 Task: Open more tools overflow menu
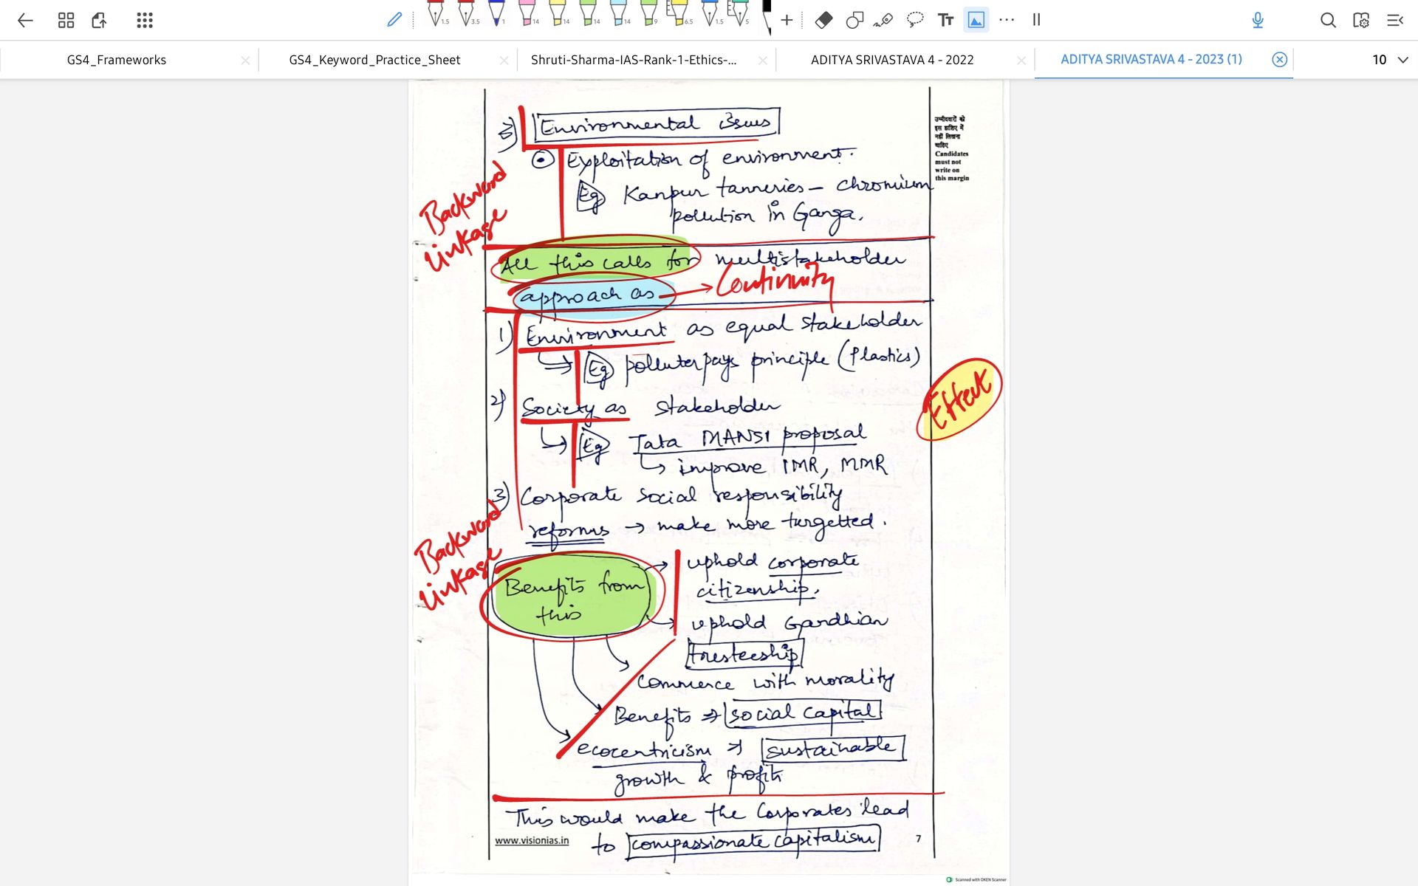point(1006,20)
